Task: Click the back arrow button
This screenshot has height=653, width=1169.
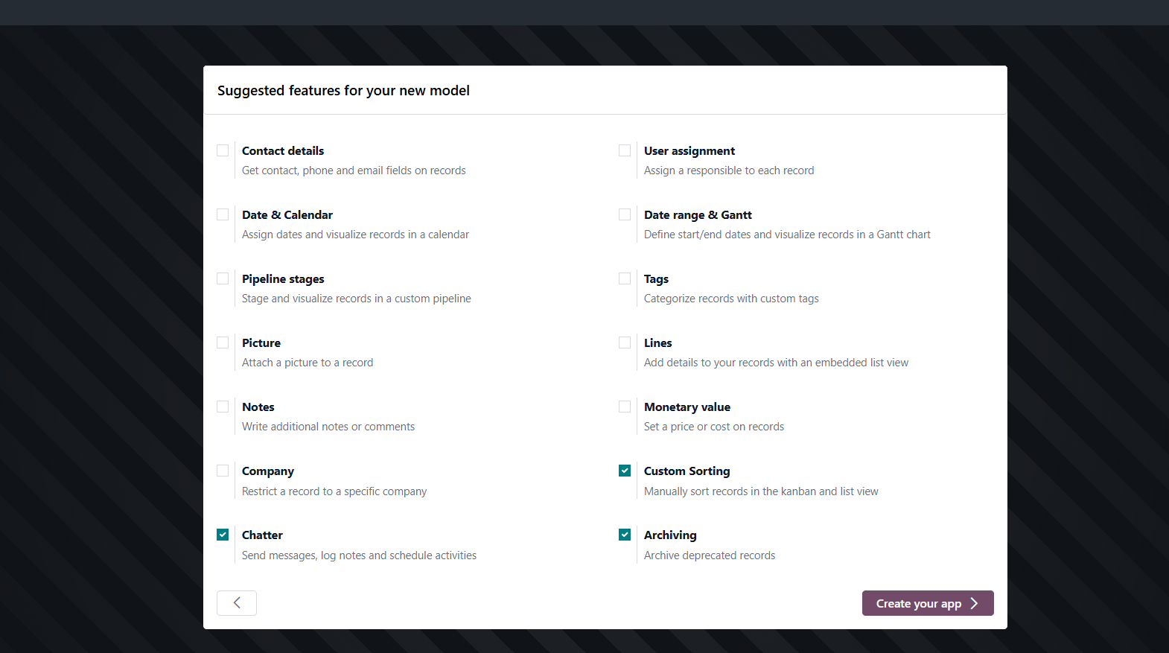Action: pyautogui.click(x=237, y=603)
